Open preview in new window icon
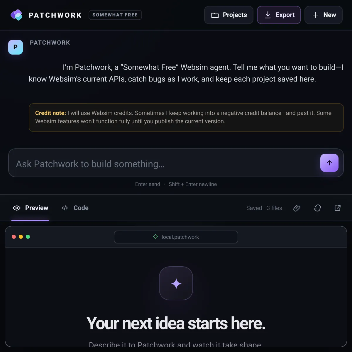Image resolution: width=352 pixels, height=352 pixels. 338,208
